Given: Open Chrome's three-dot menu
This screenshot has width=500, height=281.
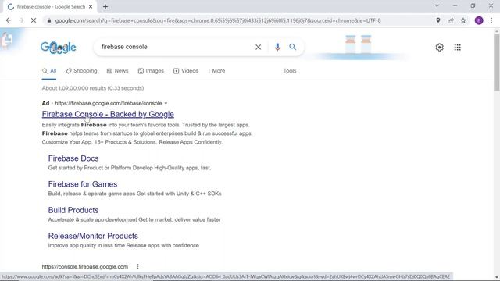Looking at the screenshot, I should coord(491,20).
